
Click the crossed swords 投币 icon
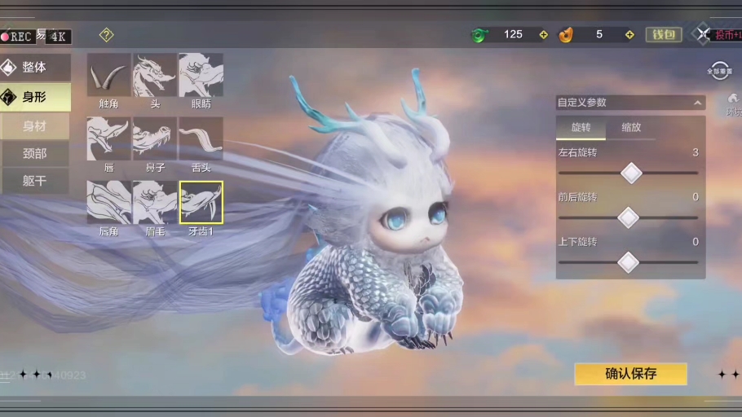point(704,34)
